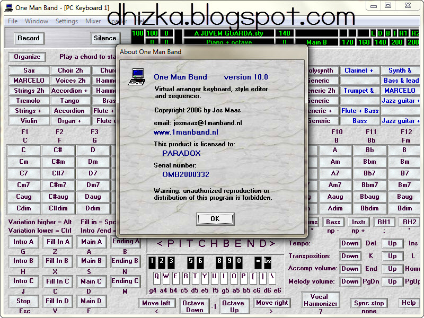Toggle the Instr track button
The width and height of the screenshot is (424, 318).
click(x=359, y=222)
